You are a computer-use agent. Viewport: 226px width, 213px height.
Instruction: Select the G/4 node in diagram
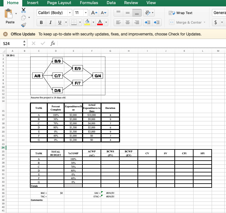point(98,76)
